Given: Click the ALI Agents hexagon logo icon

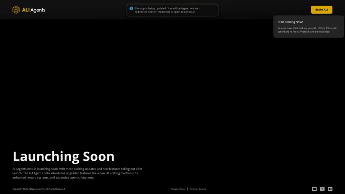Looking at the screenshot, I should (16, 10).
